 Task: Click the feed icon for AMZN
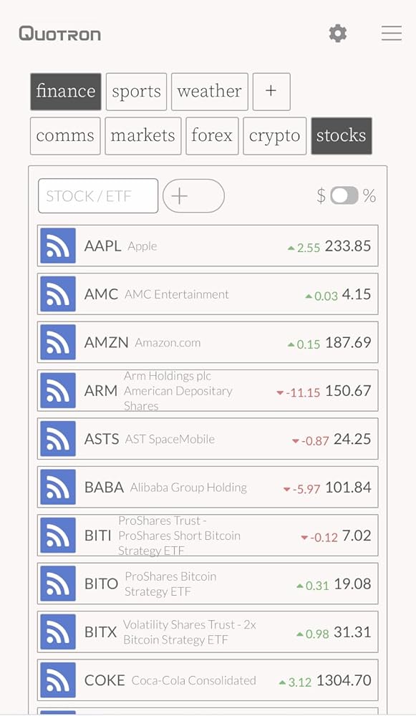click(58, 342)
